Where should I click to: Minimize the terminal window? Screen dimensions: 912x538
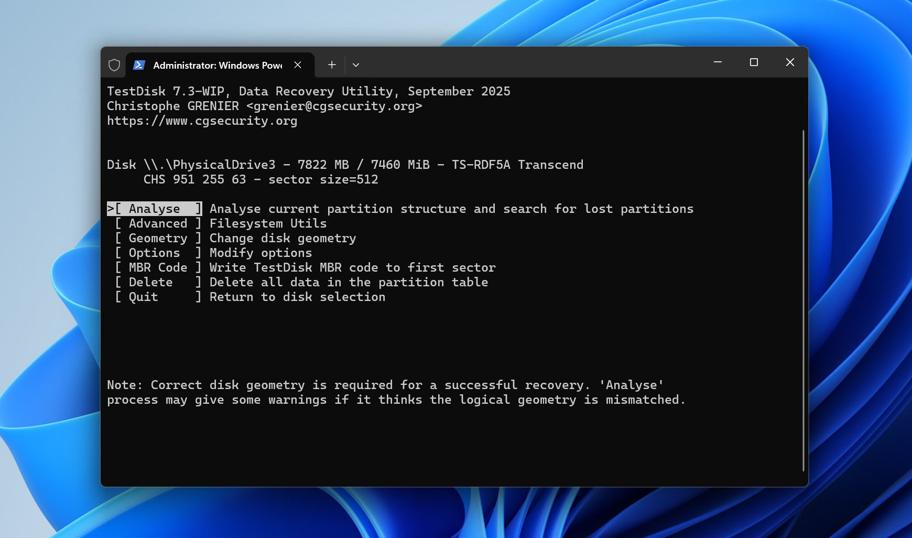tap(718, 62)
